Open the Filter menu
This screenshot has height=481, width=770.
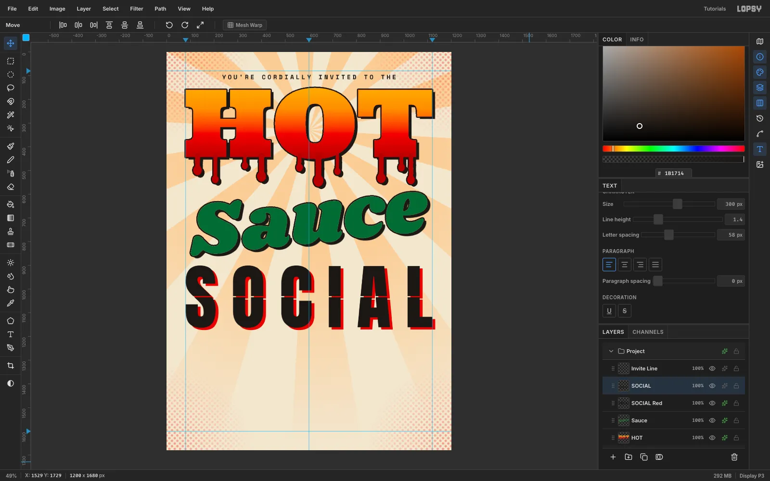[x=137, y=9]
